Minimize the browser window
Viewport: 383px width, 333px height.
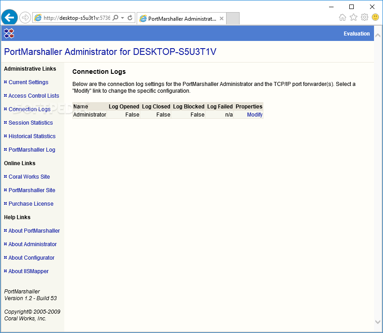331,7
